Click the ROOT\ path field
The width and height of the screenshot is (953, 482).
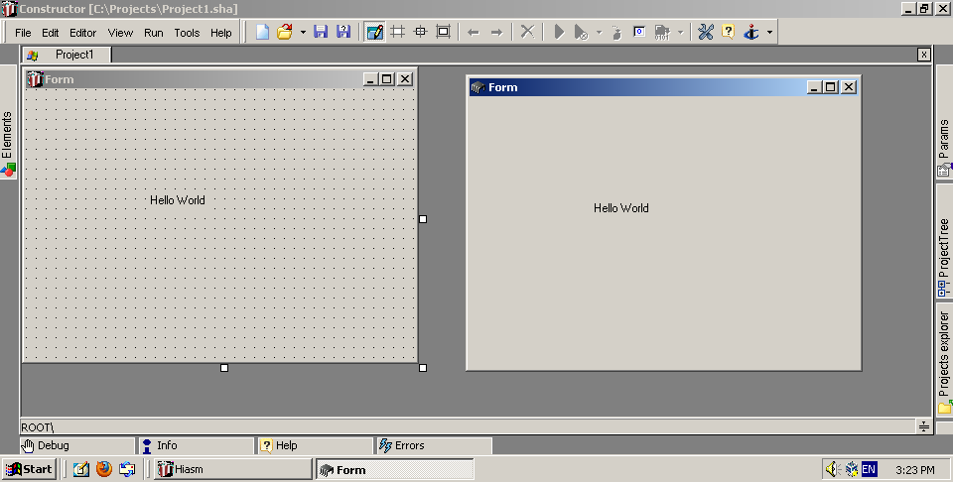pos(468,426)
